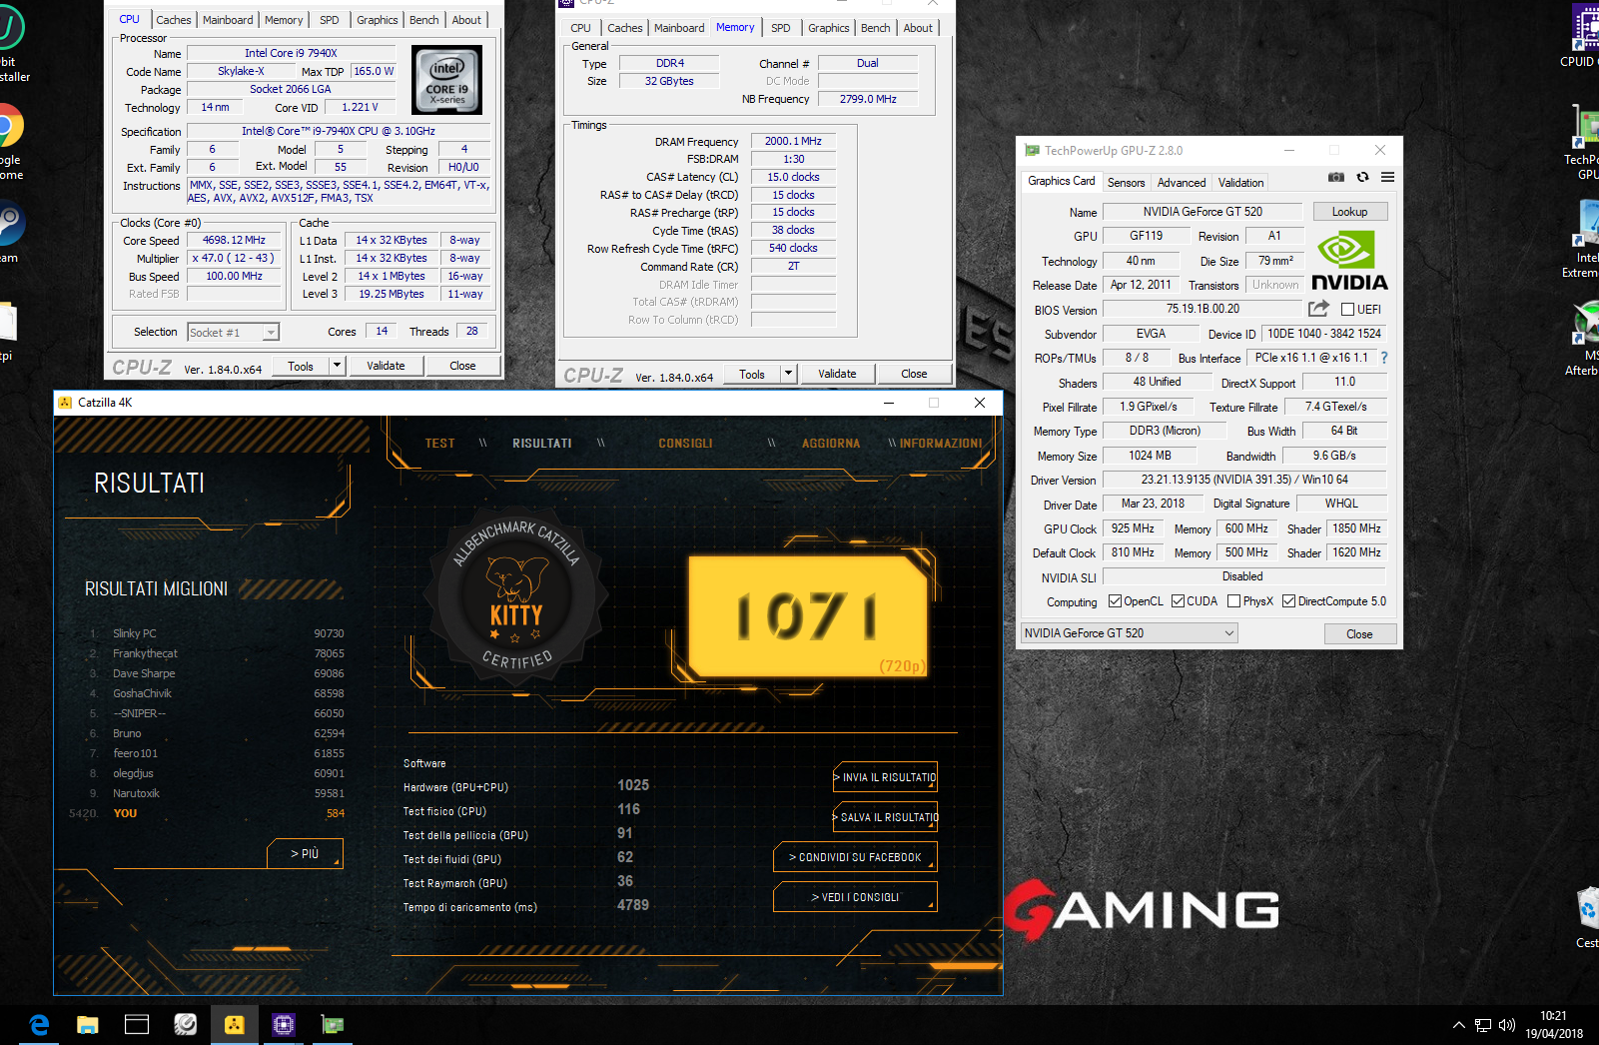
Task: Open the Socket #1 selection dropdown
Action: [x=233, y=333]
